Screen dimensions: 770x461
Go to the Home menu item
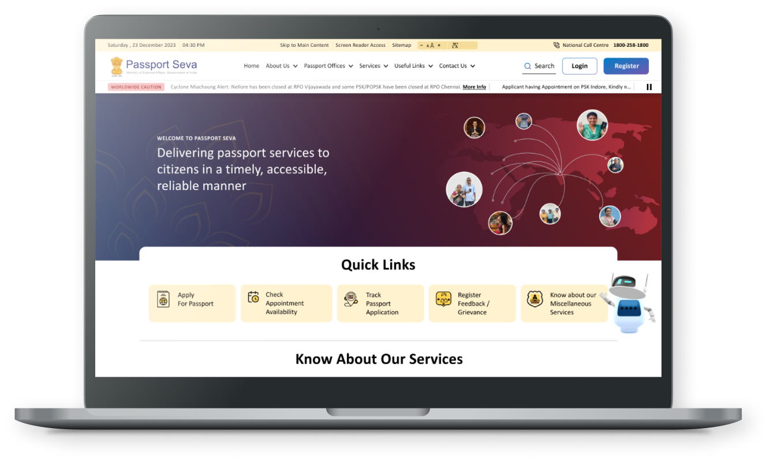(252, 66)
